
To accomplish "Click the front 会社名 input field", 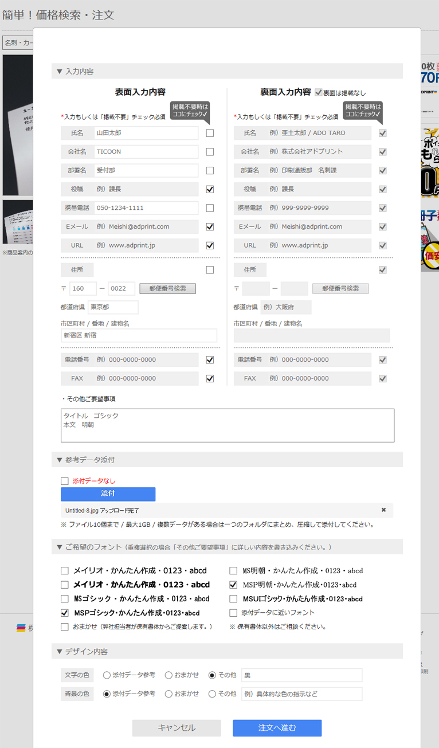I will click(146, 152).
